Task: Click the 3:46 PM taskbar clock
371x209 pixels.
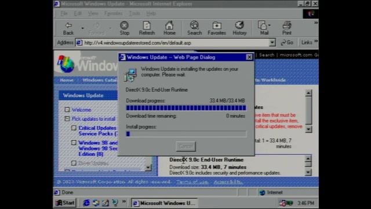Action: click(x=305, y=203)
